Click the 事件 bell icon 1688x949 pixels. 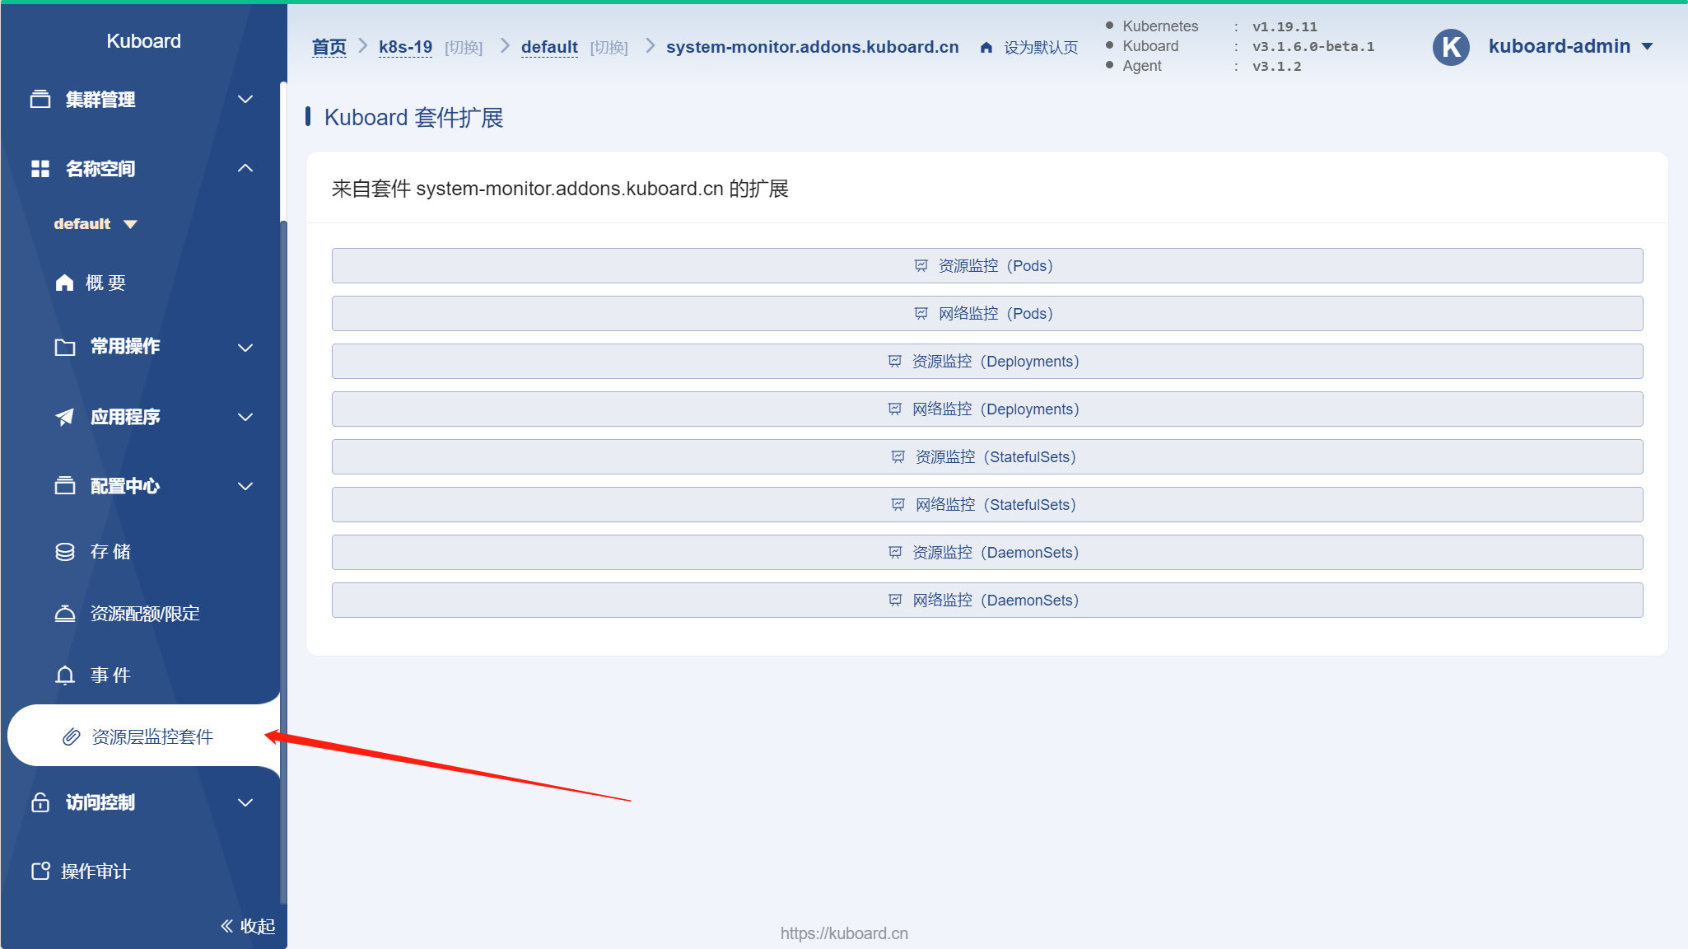[65, 676]
